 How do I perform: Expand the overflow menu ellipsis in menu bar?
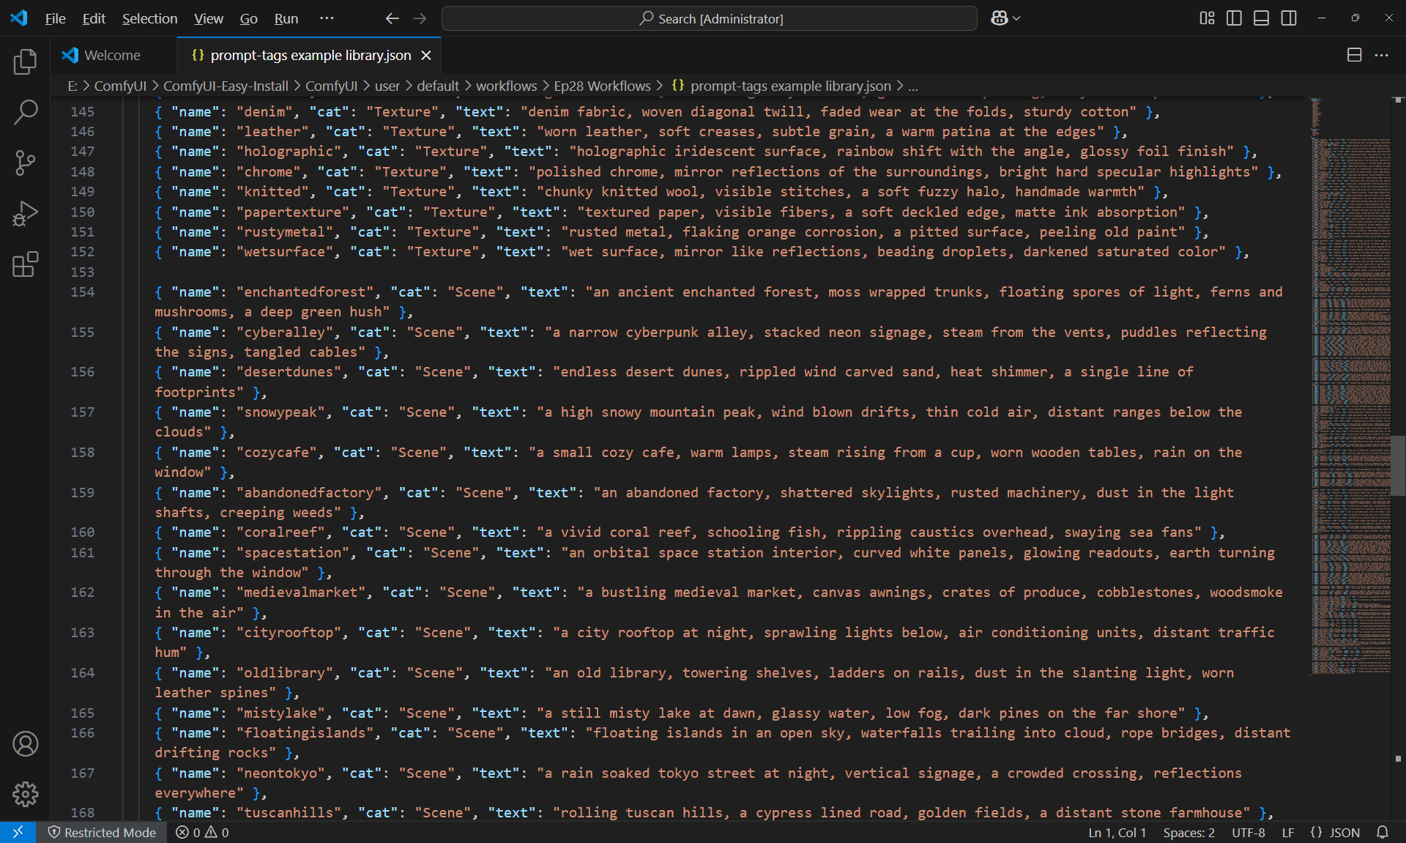pos(327,18)
